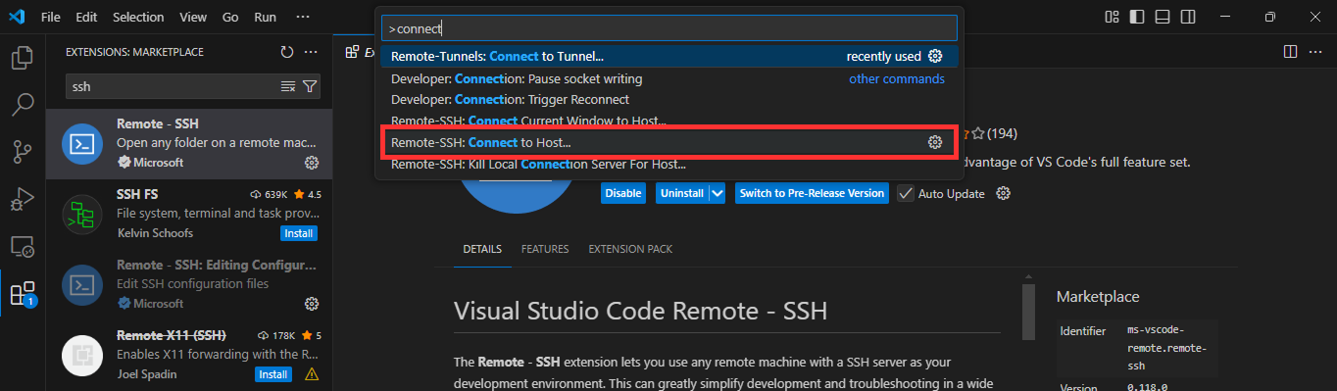Select Developer: Connection: Pause socket writing
This screenshot has height=391, width=1337.
click(x=669, y=78)
